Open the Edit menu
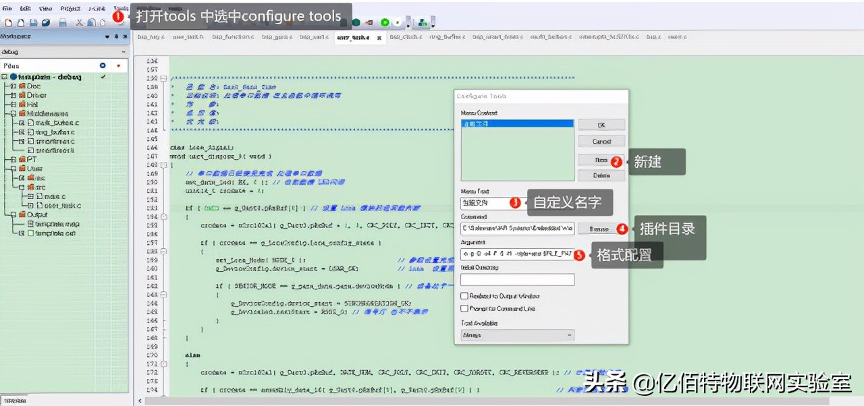This screenshot has height=406, width=864. click(26, 8)
